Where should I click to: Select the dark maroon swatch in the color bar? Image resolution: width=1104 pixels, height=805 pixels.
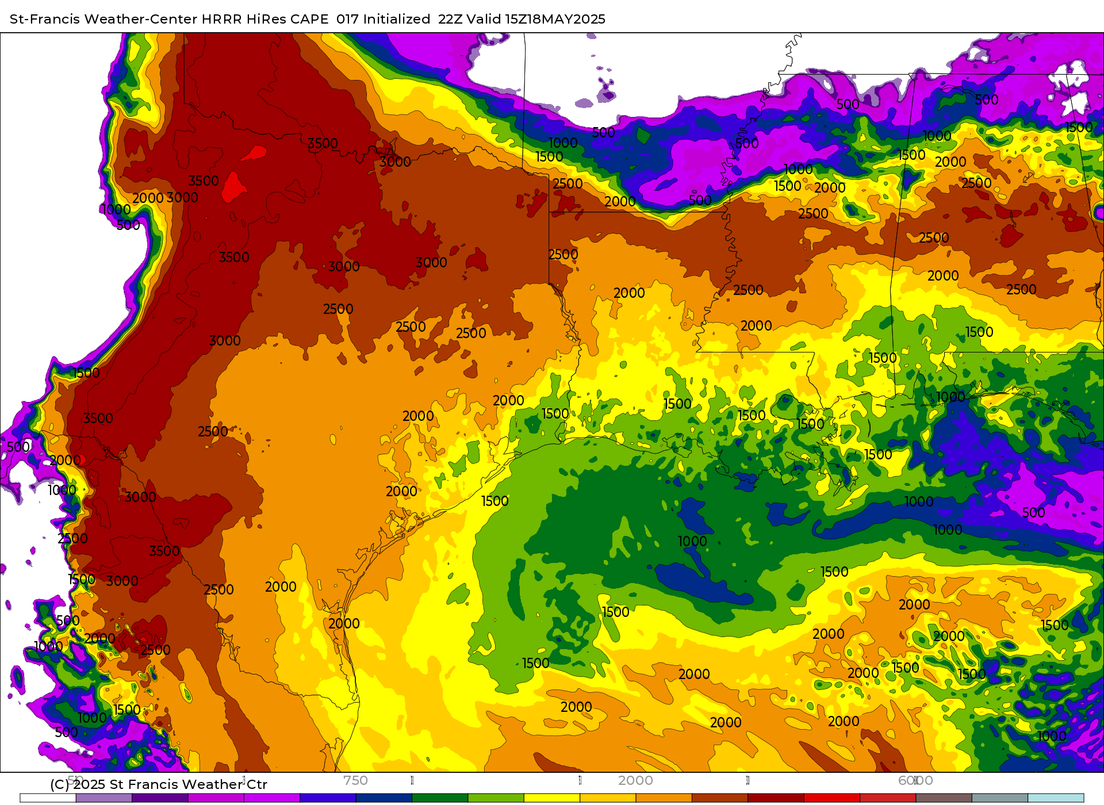coord(776,798)
